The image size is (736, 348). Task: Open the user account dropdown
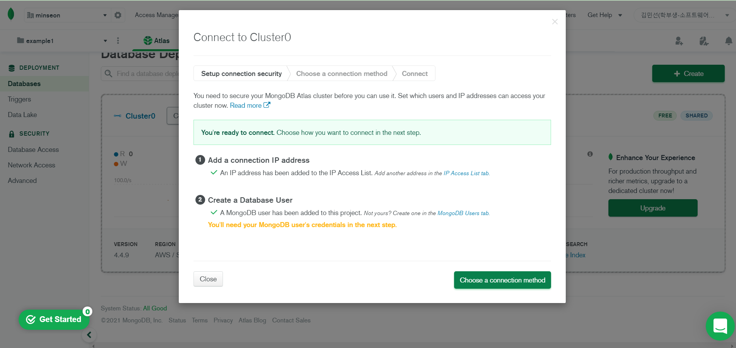685,15
